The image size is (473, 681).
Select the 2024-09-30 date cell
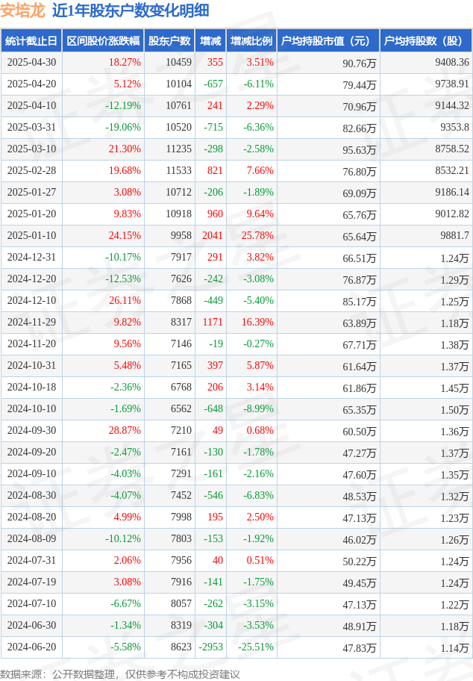(x=31, y=430)
